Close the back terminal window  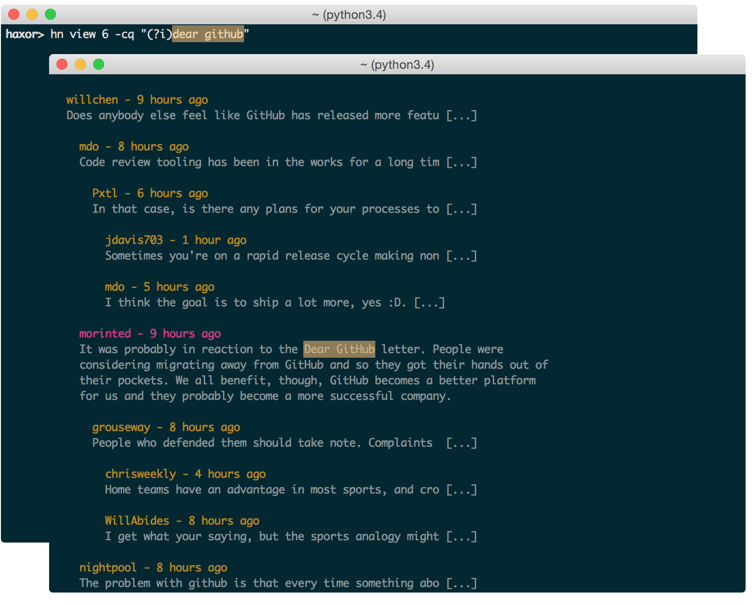[x=14, y=14]
